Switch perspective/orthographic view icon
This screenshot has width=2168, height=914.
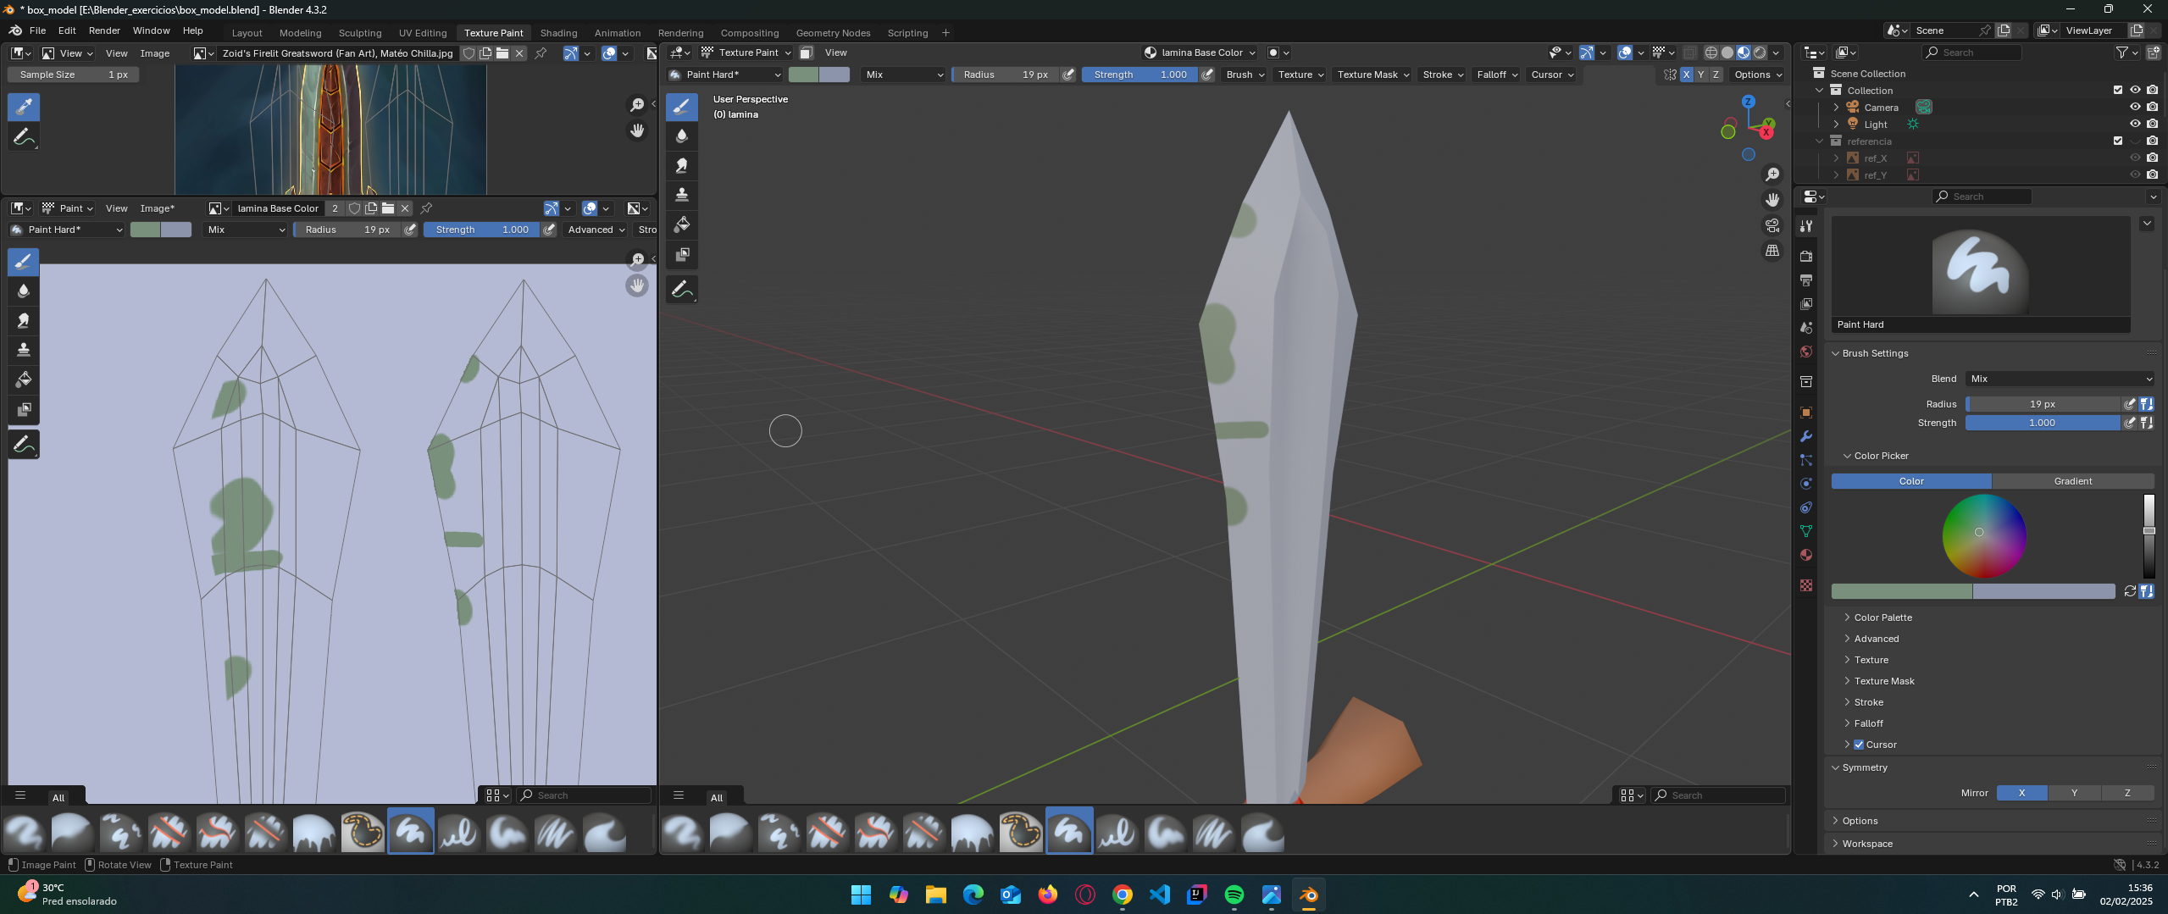click(x=1772, y=251)
